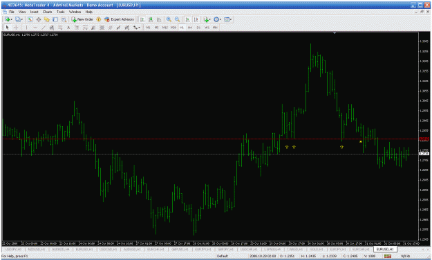Switch to the W1 timeframe
This screenshot has height=260, width=432.
pos(207,28)
